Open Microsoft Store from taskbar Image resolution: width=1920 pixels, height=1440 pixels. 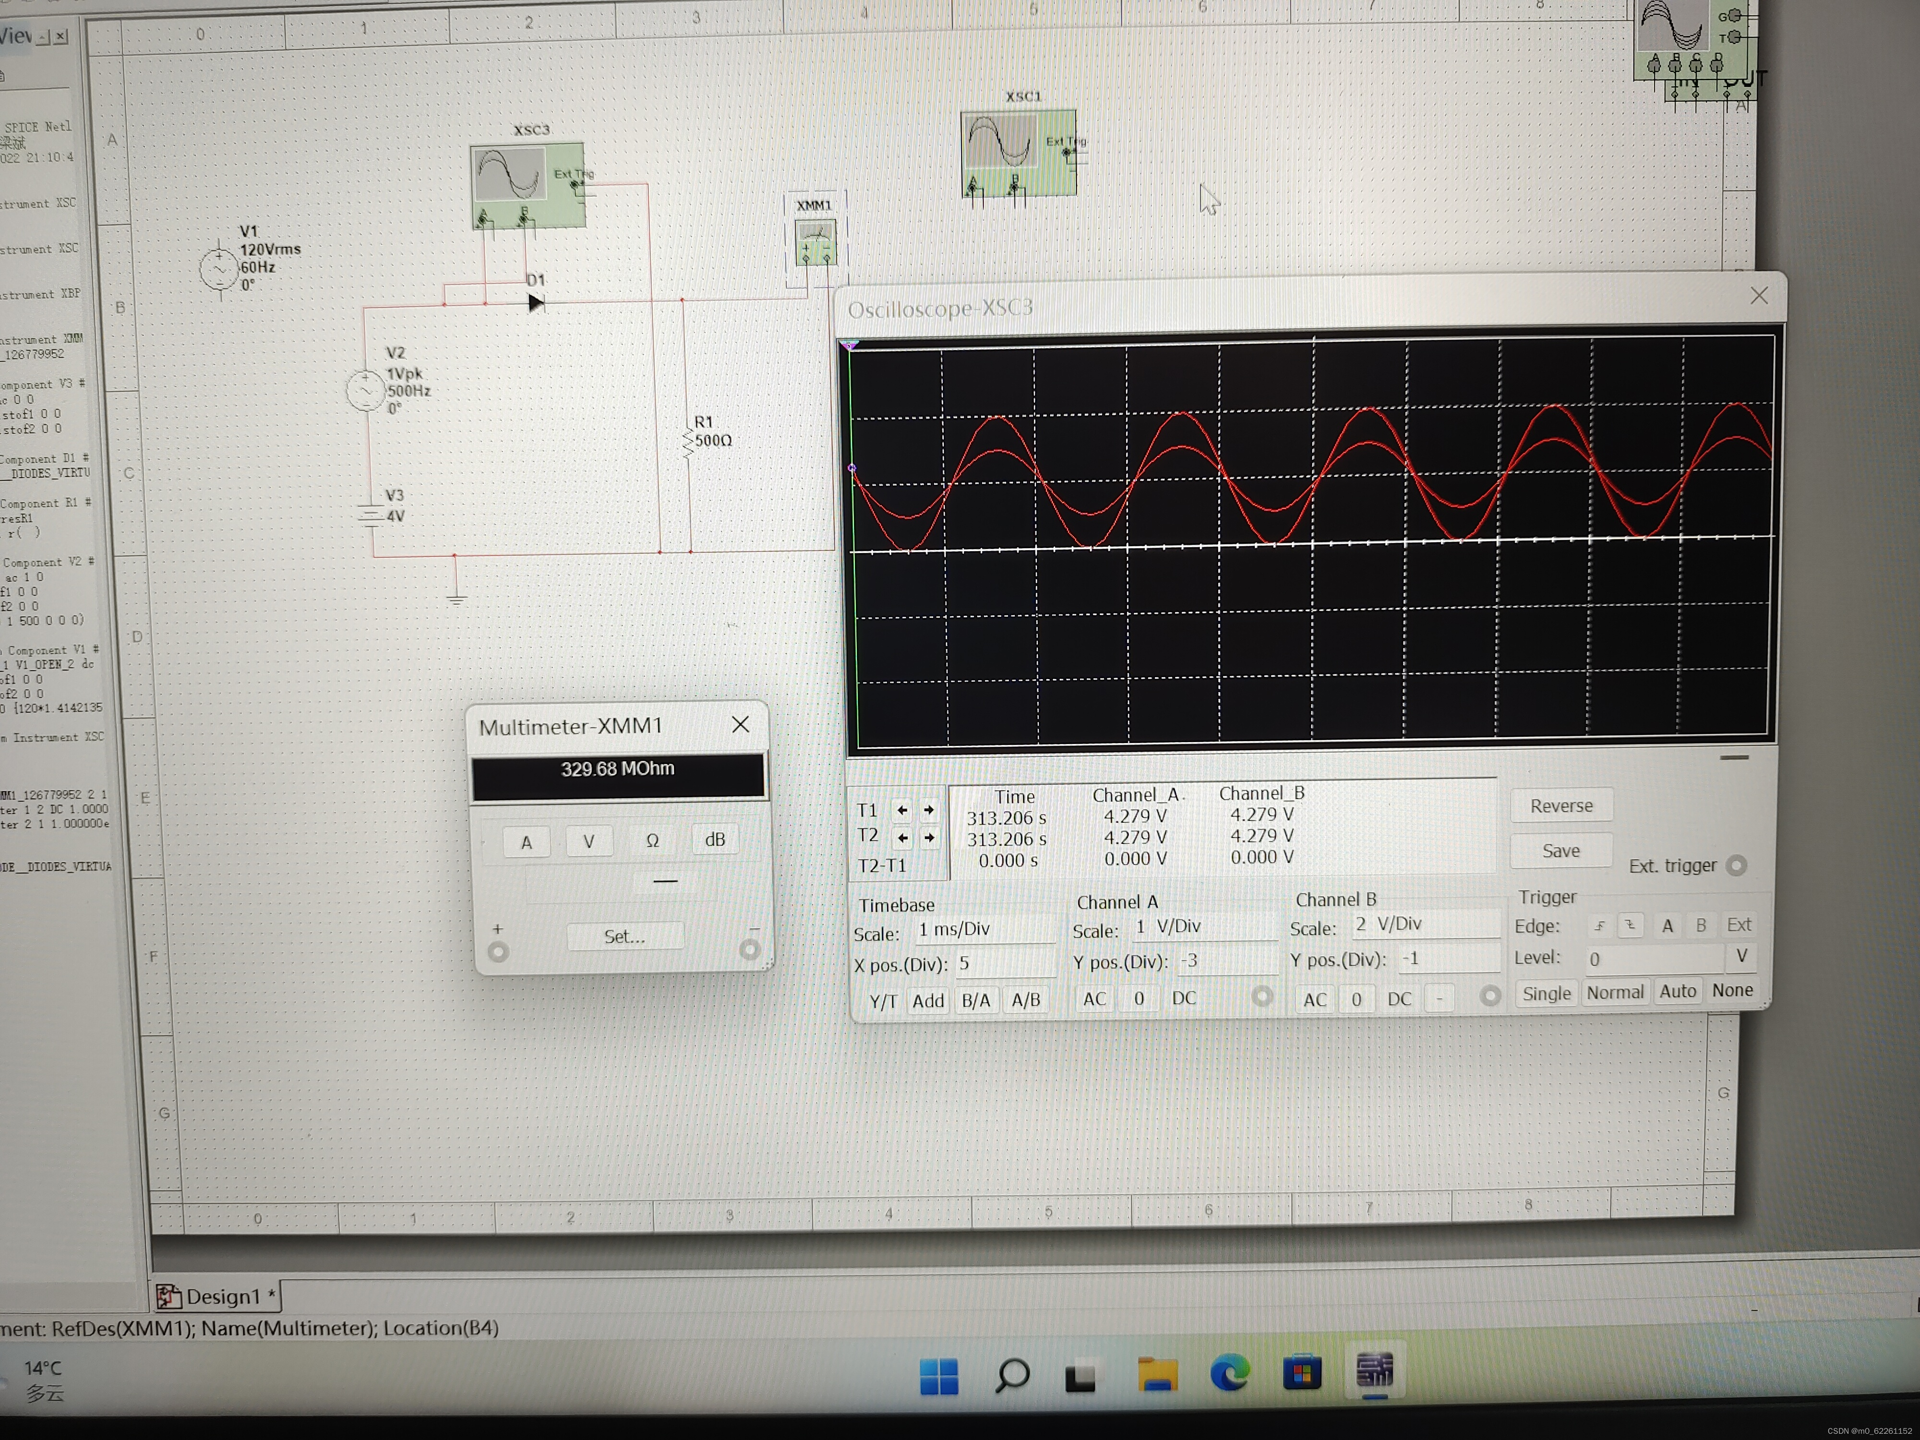[x=1302, y=1372]
